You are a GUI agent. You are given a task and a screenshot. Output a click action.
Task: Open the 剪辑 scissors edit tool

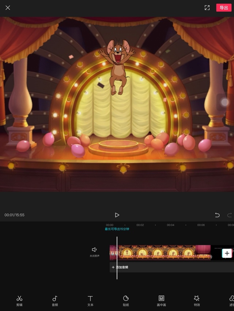[19, 300]
